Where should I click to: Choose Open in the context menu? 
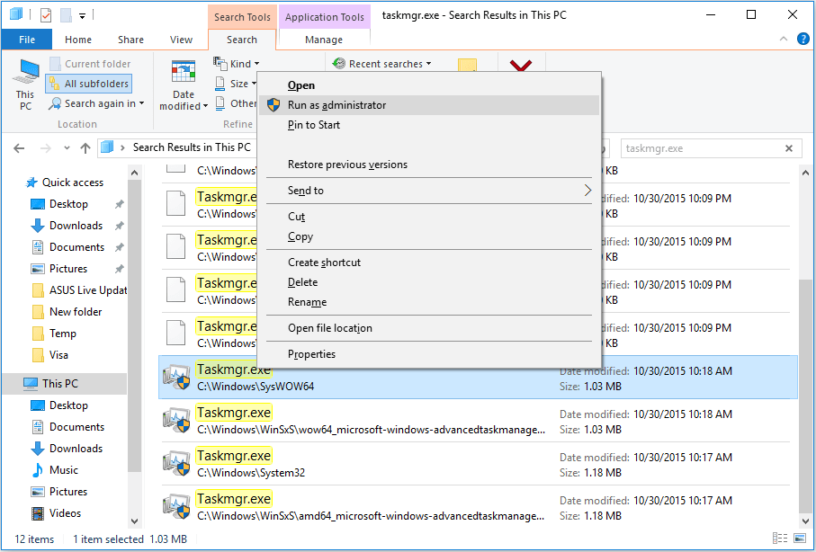coord(429,85)
